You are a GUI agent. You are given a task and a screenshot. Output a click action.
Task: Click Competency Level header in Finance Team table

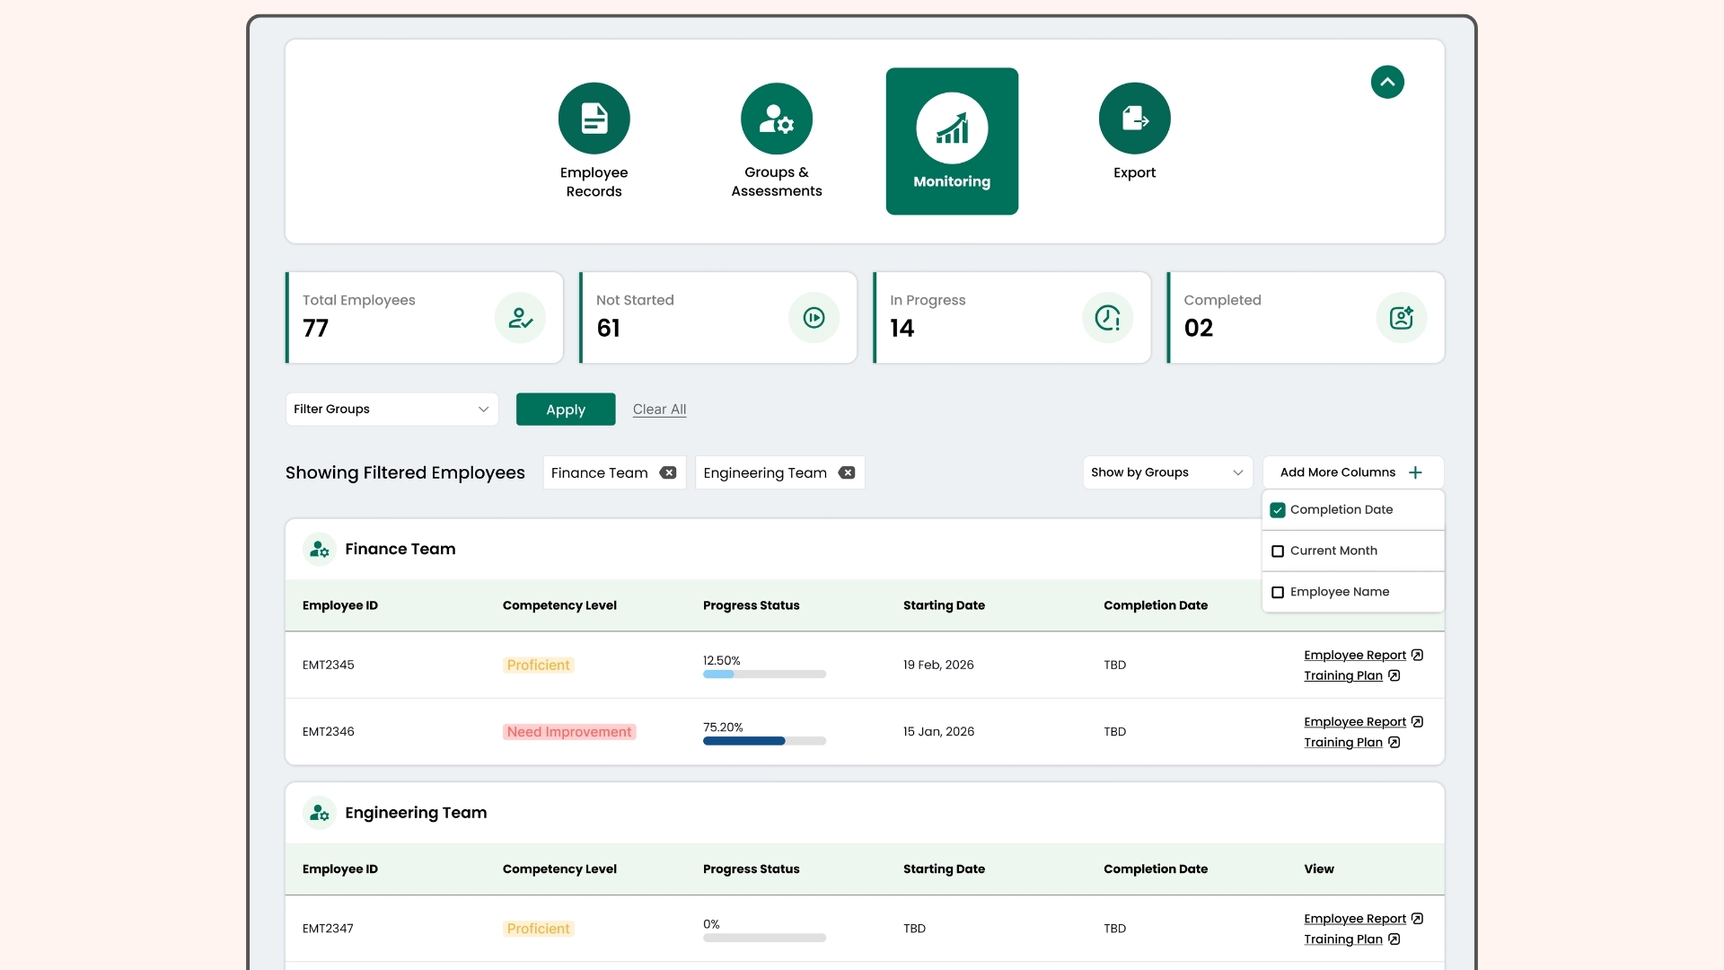(559, 605)
